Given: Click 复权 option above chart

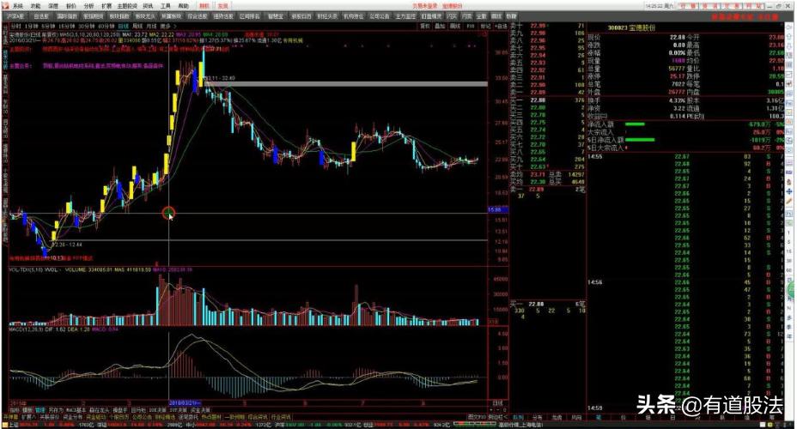Looking at the screenshot, I should coord(425,26).
